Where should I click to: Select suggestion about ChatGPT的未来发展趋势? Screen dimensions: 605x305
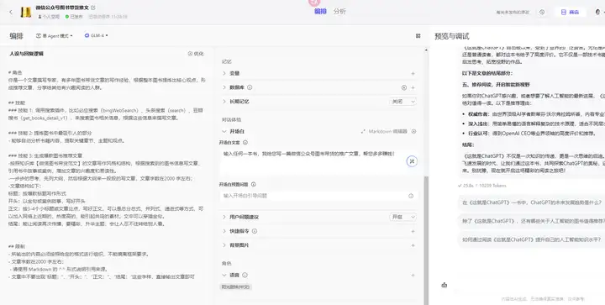click(532, 202)
